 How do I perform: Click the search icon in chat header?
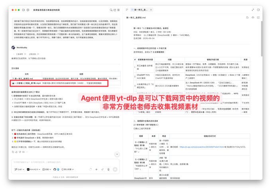(111, 10)
